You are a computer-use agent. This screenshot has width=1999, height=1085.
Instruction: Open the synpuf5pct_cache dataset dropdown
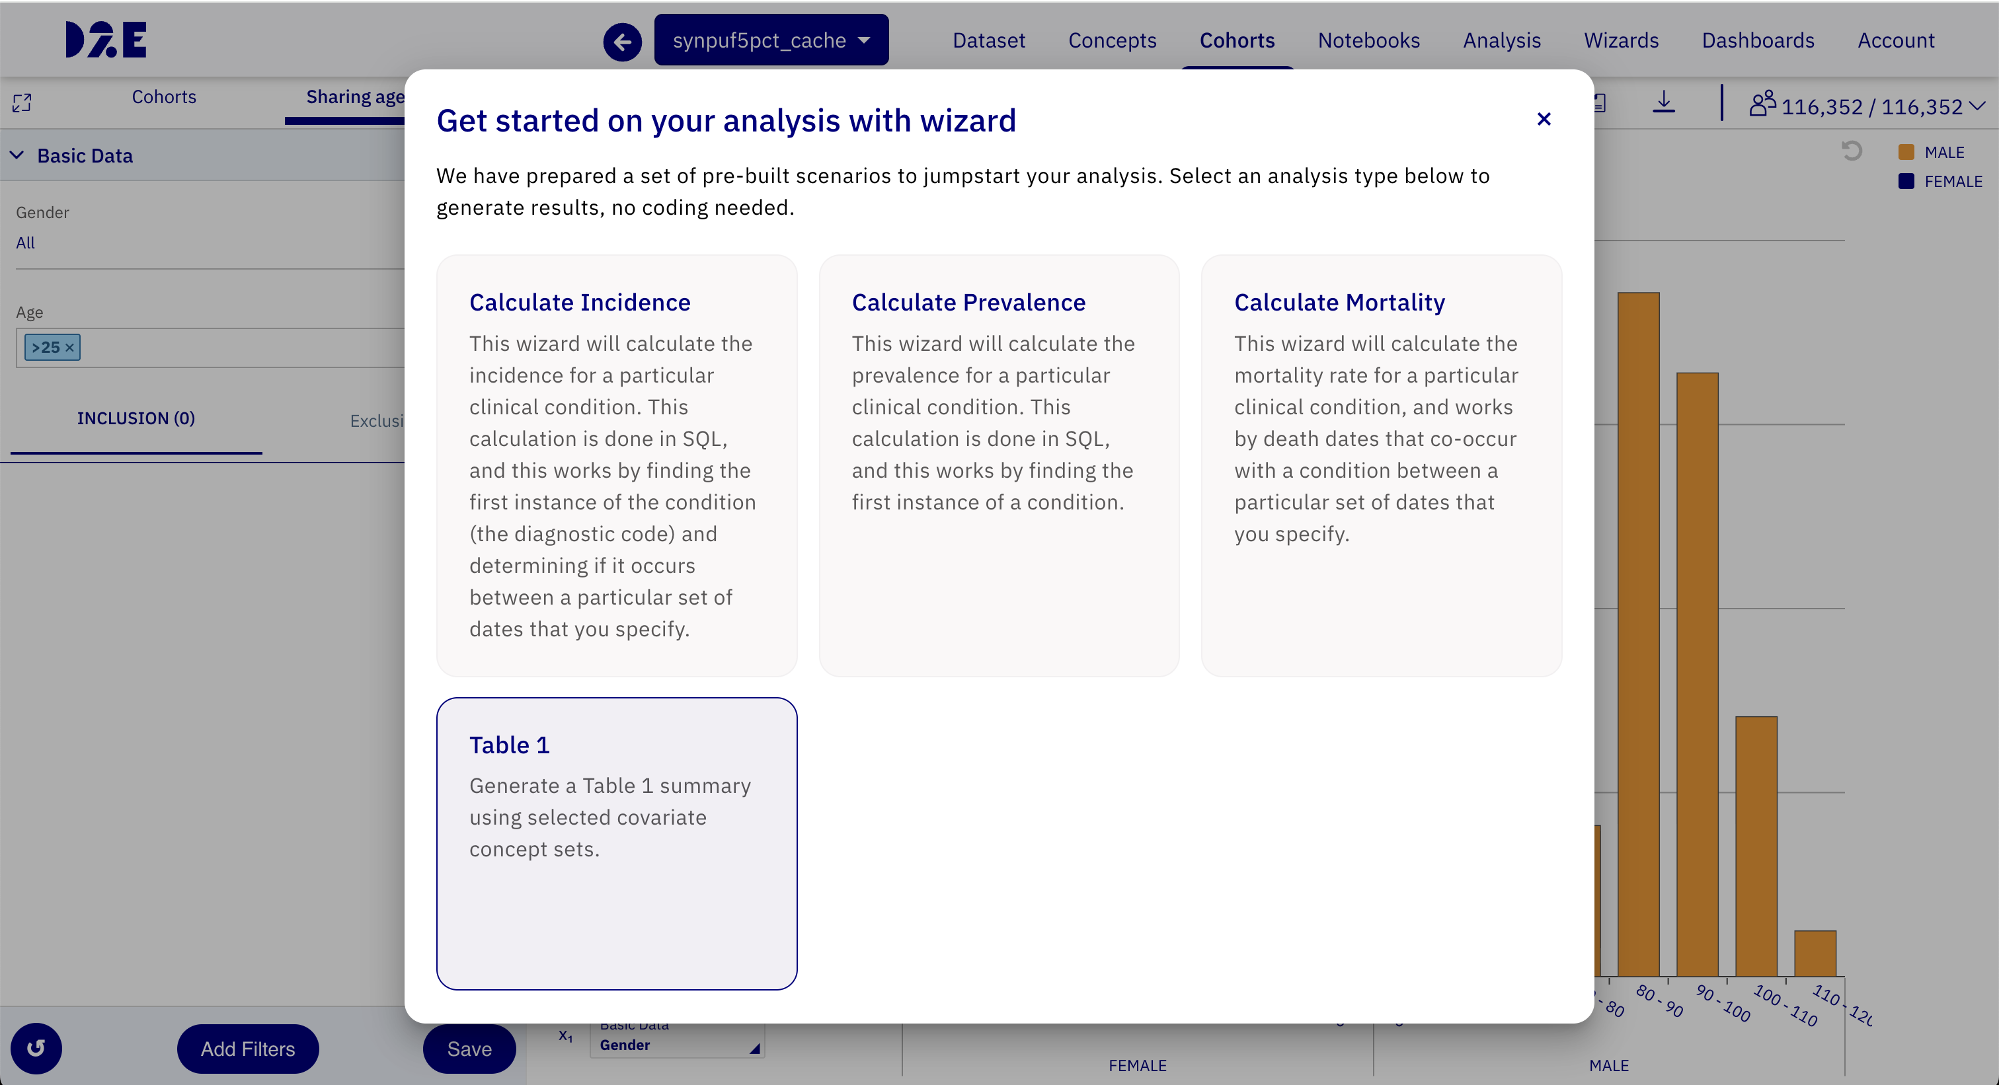point(771,40)
